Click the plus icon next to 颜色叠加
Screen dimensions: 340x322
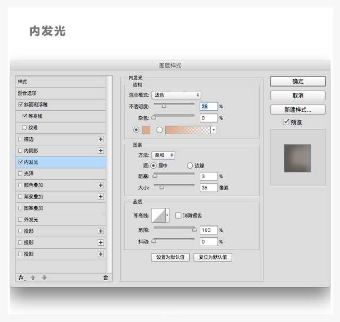(100, 185)
